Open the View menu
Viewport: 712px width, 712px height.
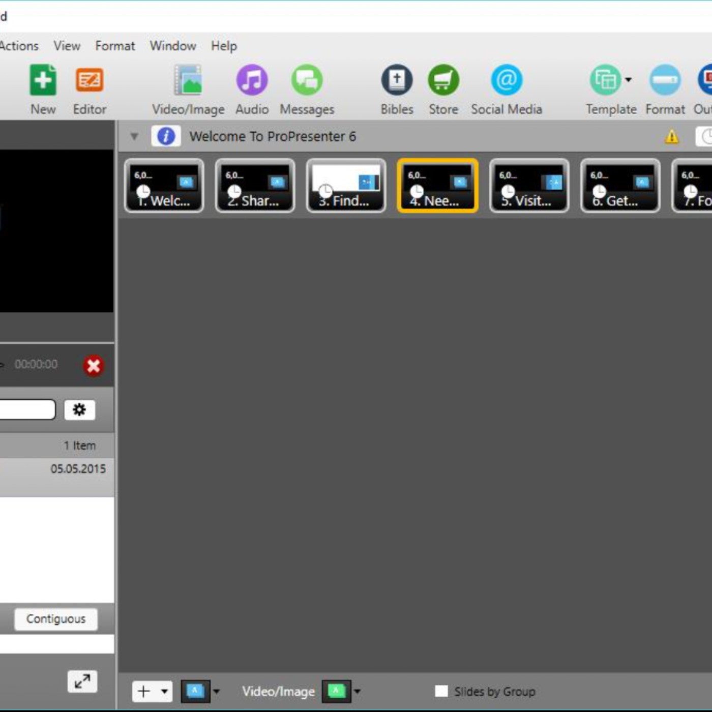[x=67, y=46]
